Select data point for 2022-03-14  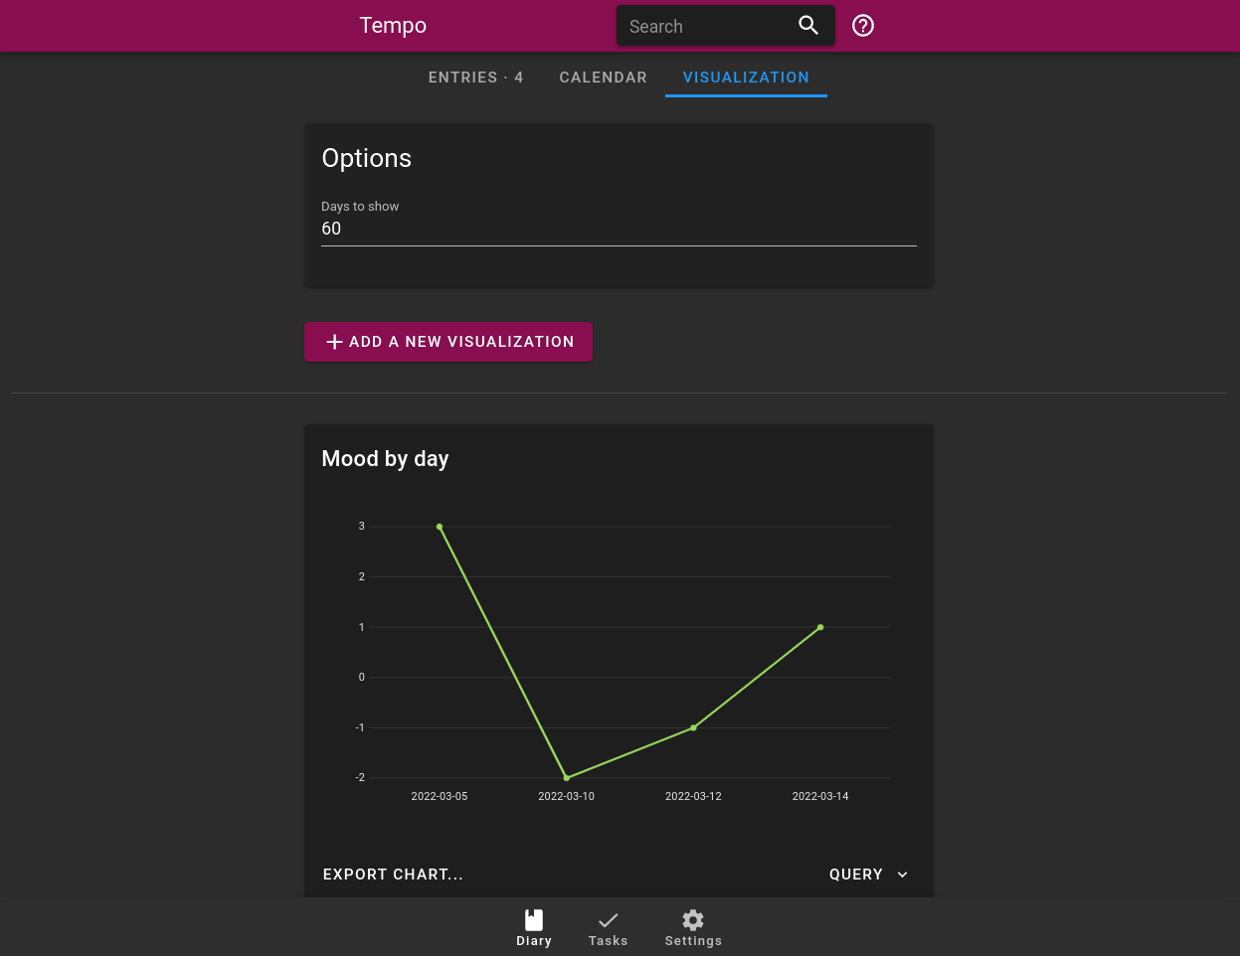point(820,627)
